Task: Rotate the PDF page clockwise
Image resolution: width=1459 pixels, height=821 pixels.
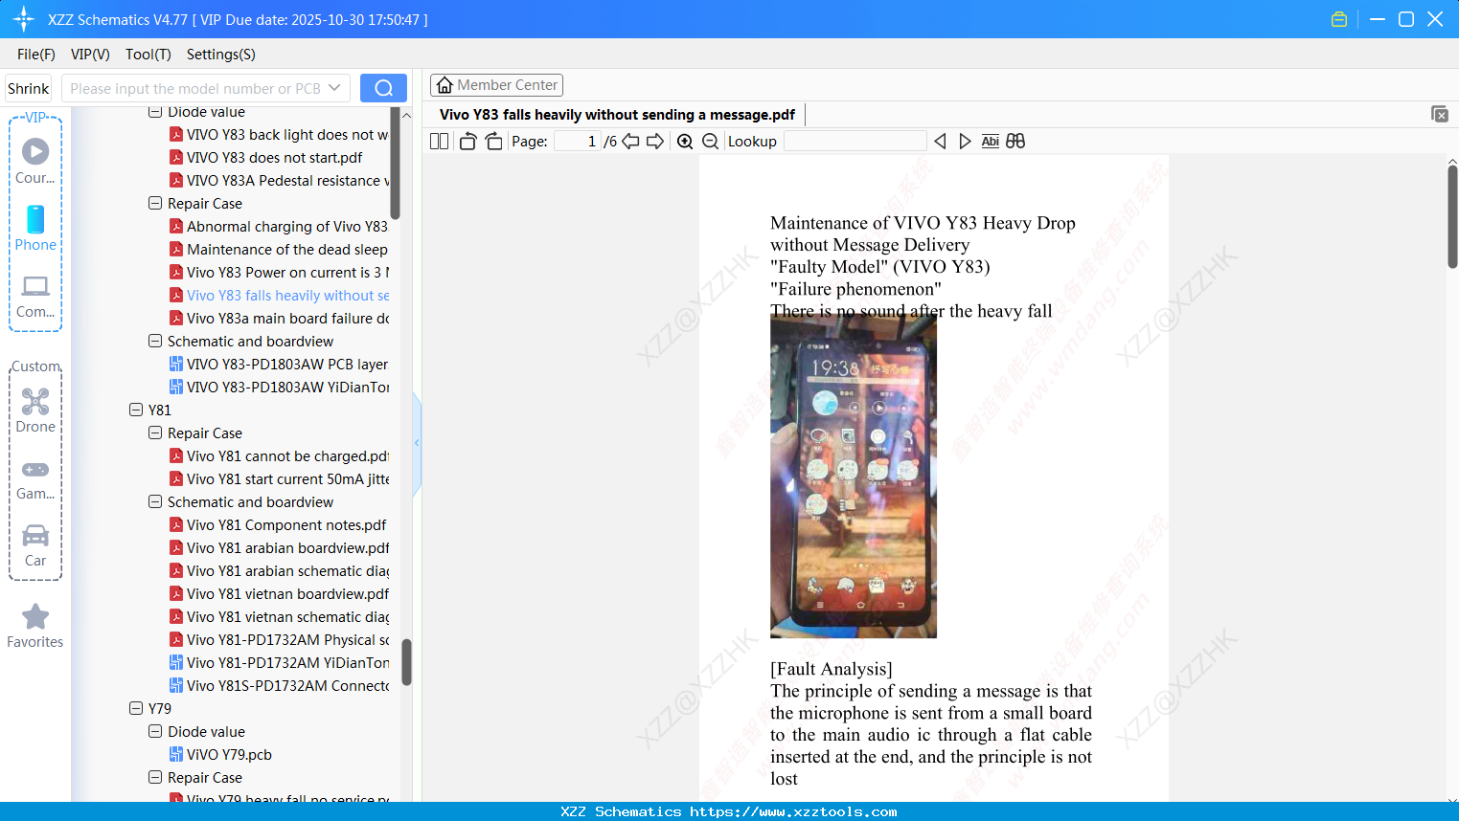Action: coord(493,141)
